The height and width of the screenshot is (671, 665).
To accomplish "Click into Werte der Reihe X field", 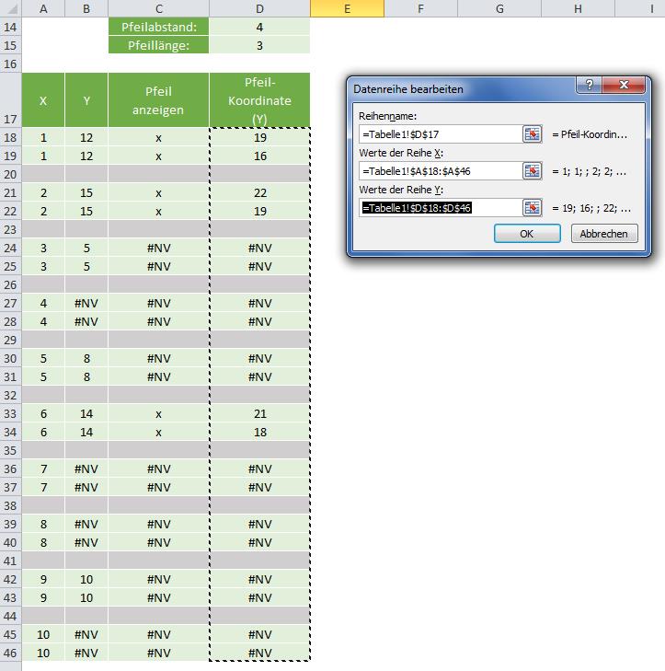I will click(441, 171).
